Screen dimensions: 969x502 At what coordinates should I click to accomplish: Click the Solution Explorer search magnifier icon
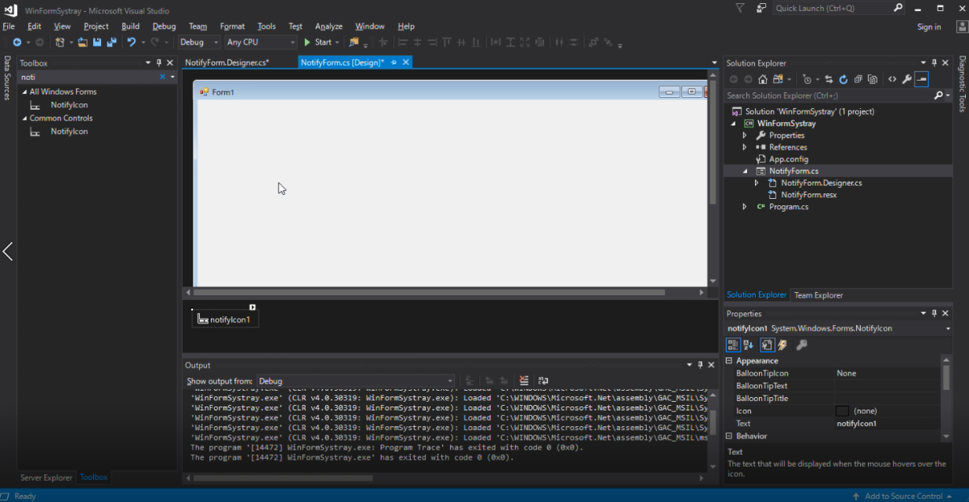[938, 96]
